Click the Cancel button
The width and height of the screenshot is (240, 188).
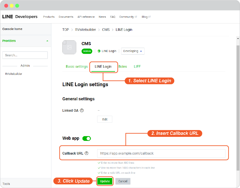pos(123,181)
